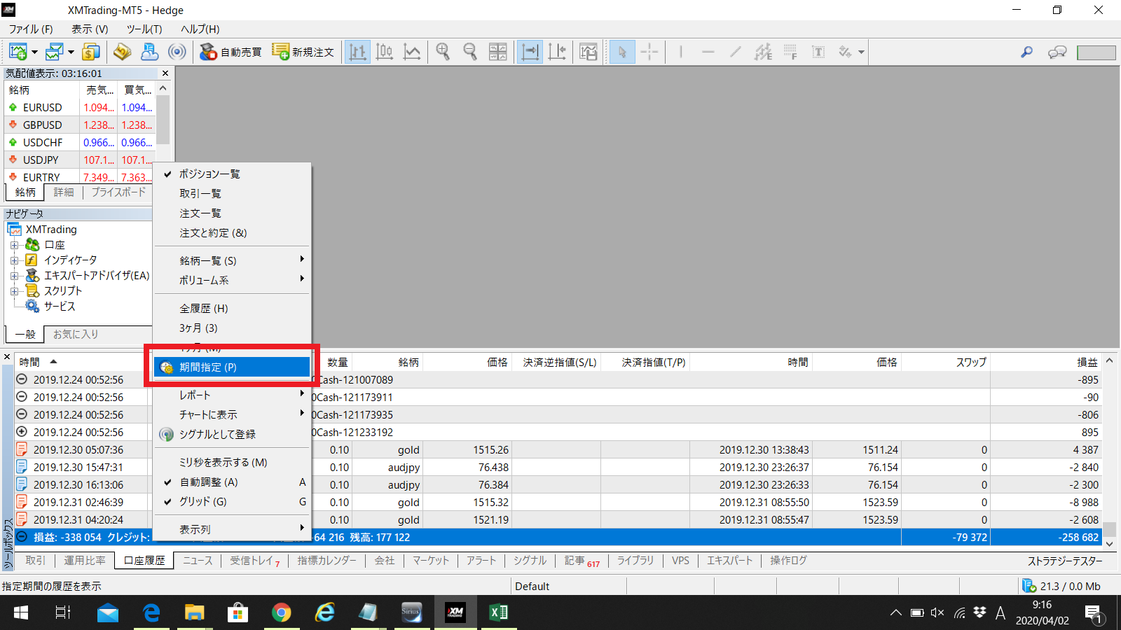Uncheck ポジション一覧 in the context menu
Image resolution: width=1121 pixels, height=630 pixels.
(x=209, y=174)
